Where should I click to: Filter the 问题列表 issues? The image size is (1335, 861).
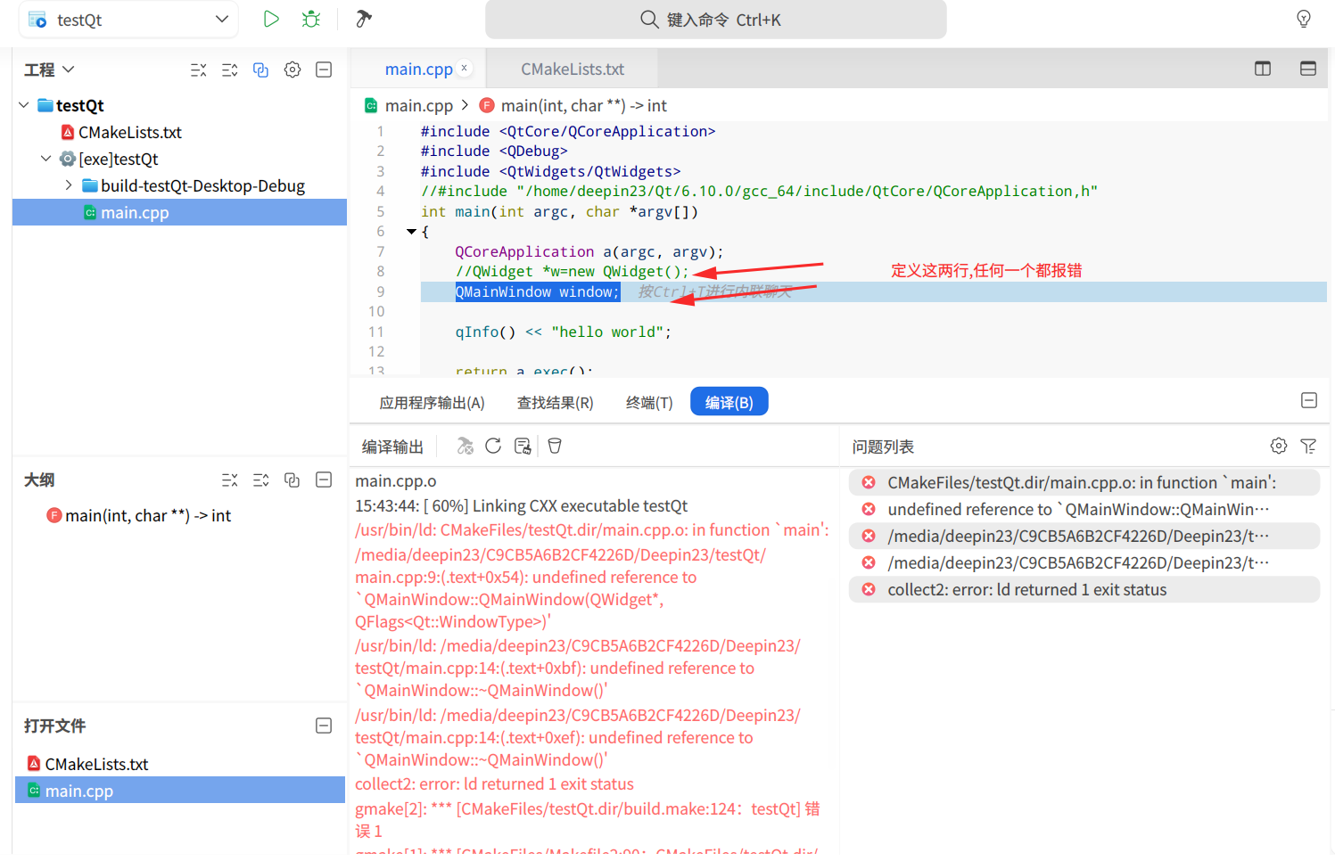[x=1308, y=446]
